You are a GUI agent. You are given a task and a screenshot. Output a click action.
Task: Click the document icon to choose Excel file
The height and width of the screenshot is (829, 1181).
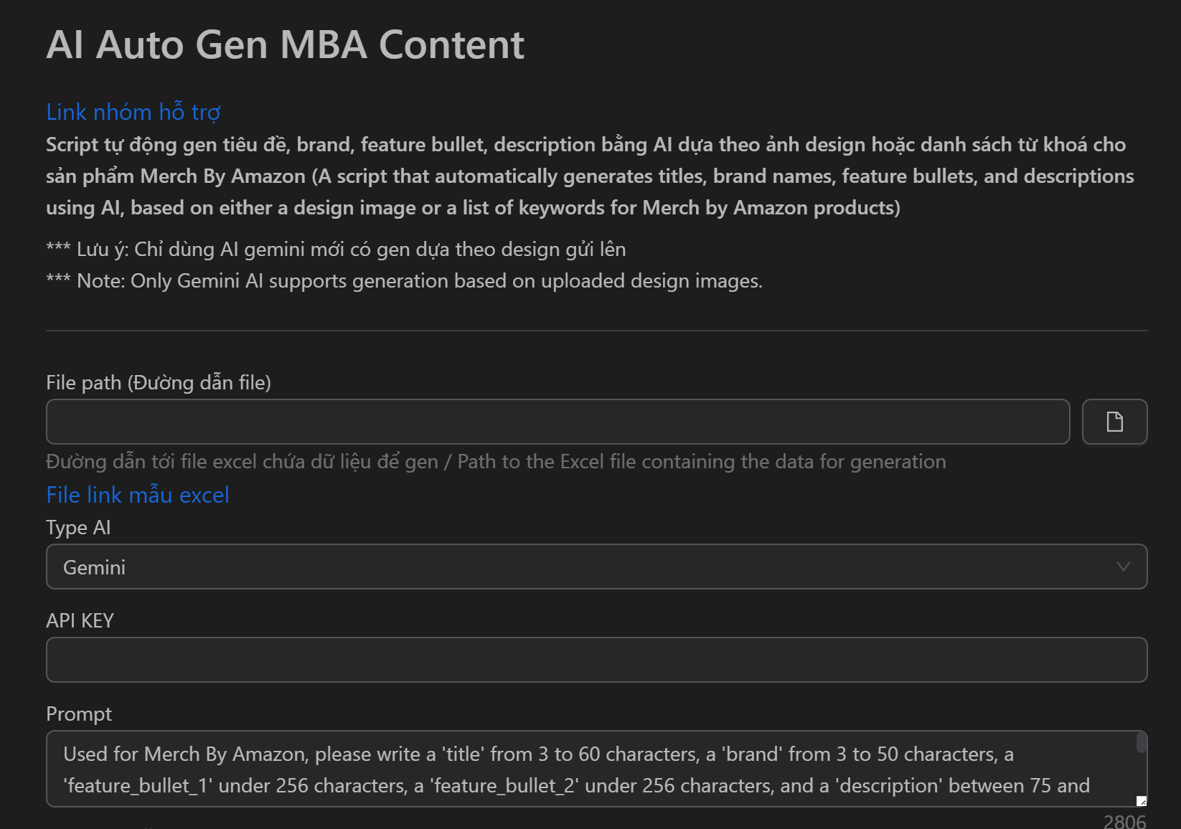tap(1114, 422)
